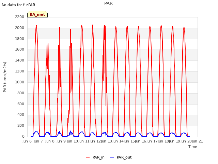
Task: Click the 1000 y-axis tick label
Action: [20, 82]
